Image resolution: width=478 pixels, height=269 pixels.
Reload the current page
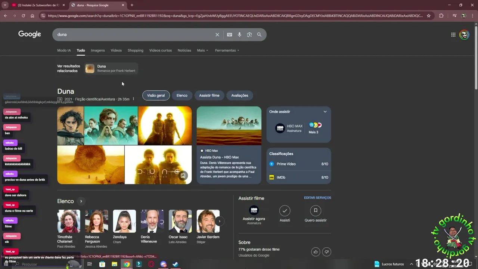[x=23, y=16]
